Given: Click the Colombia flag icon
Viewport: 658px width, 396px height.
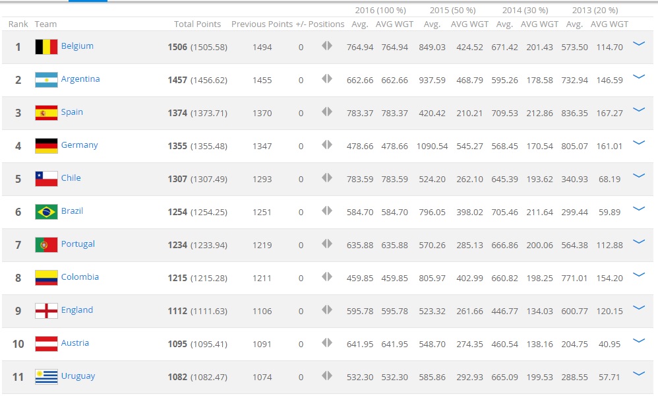Looking at the screenshot, I should tap(46, 278).
